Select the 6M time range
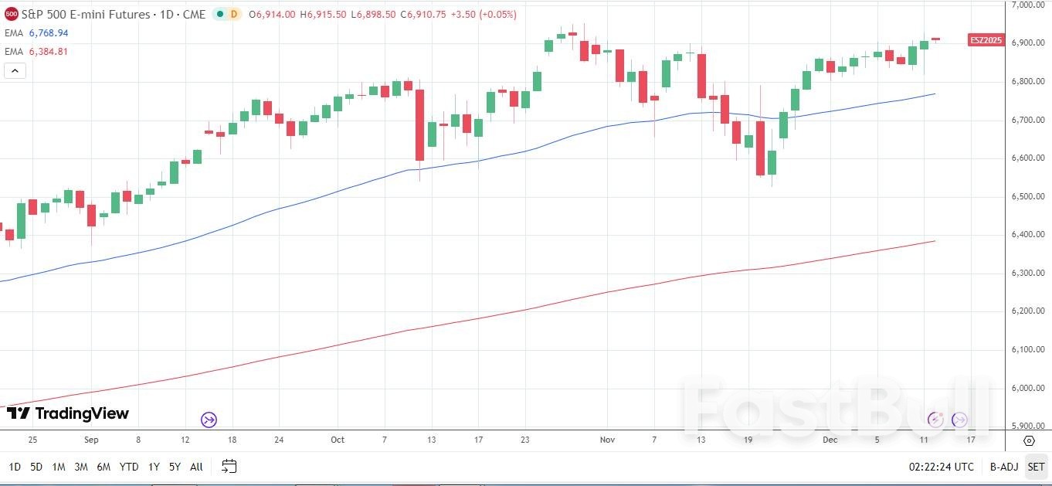Screen dimensions: 1052x486 [x=104, y=467]
